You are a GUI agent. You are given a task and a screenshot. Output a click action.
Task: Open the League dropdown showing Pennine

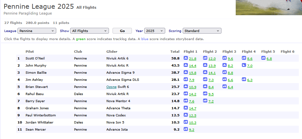tap(37, 31)
